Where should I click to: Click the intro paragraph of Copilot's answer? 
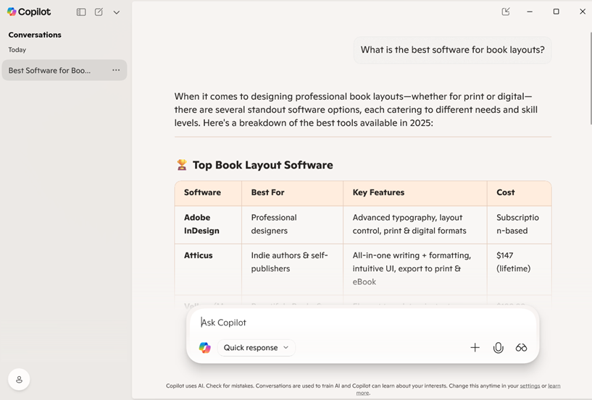pyautogui.click(x=356, y=110)
